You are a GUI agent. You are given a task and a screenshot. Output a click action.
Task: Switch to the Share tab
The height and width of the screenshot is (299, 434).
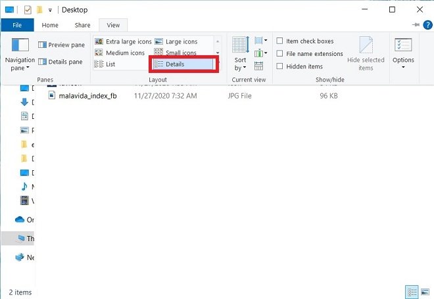82,25
